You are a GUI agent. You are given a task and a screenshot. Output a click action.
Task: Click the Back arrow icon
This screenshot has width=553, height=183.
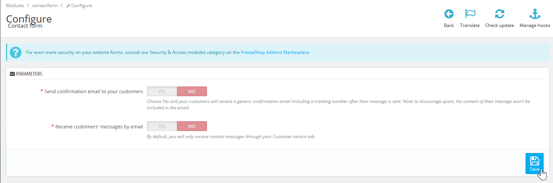coord(449,14)
